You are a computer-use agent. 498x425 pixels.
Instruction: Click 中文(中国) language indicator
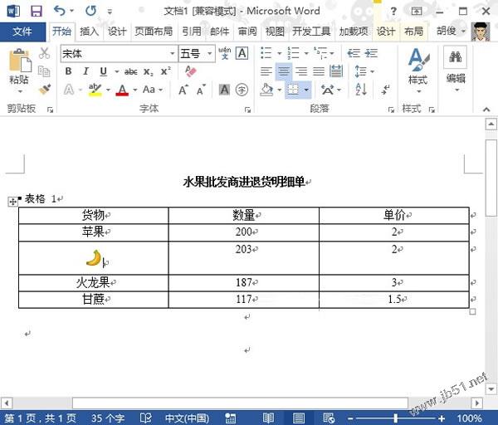click(187, 418)
